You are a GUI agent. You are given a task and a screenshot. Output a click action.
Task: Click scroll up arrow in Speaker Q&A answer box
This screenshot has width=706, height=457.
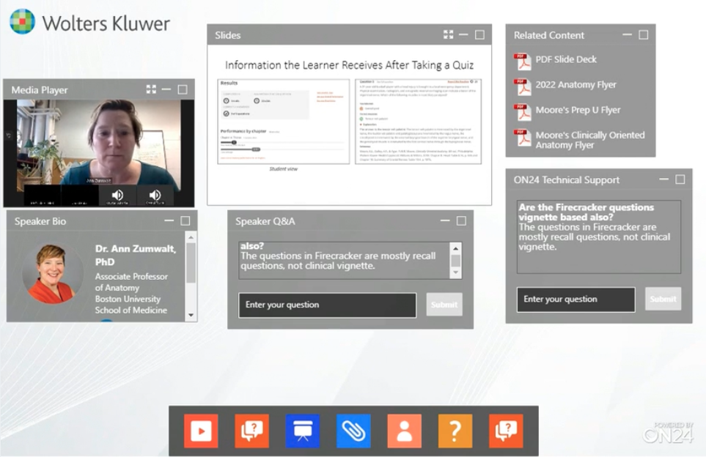[x=455, y=248]
